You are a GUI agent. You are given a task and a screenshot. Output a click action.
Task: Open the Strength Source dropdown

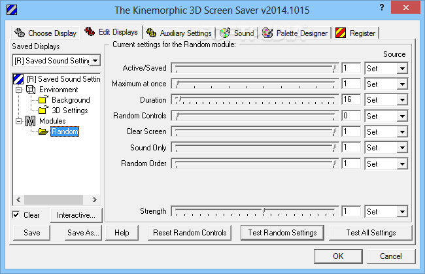tap(402, 212)
